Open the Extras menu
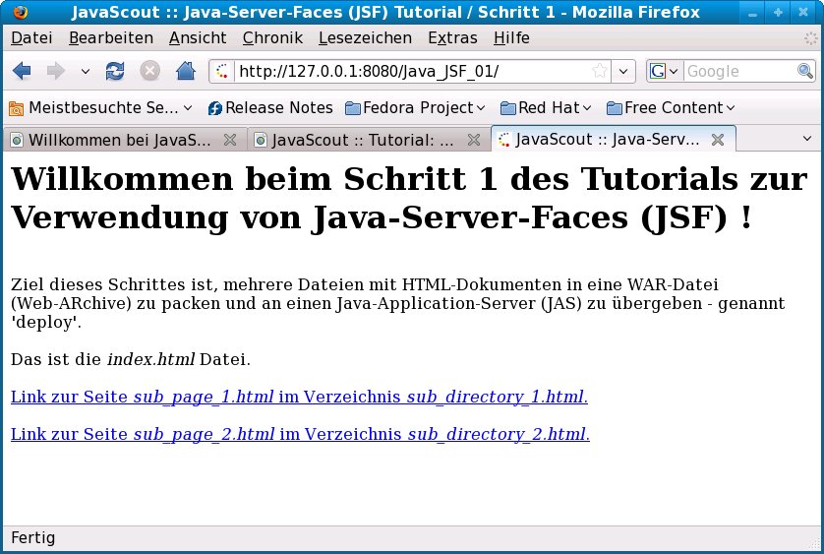Viewport: 824px width, 554px height. (452, 37)
